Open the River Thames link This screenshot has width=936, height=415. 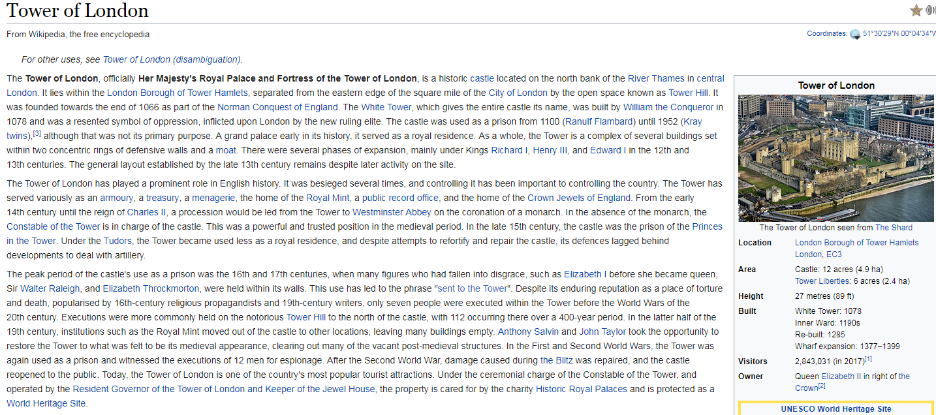pyautogui.click(x=656, y=78)
